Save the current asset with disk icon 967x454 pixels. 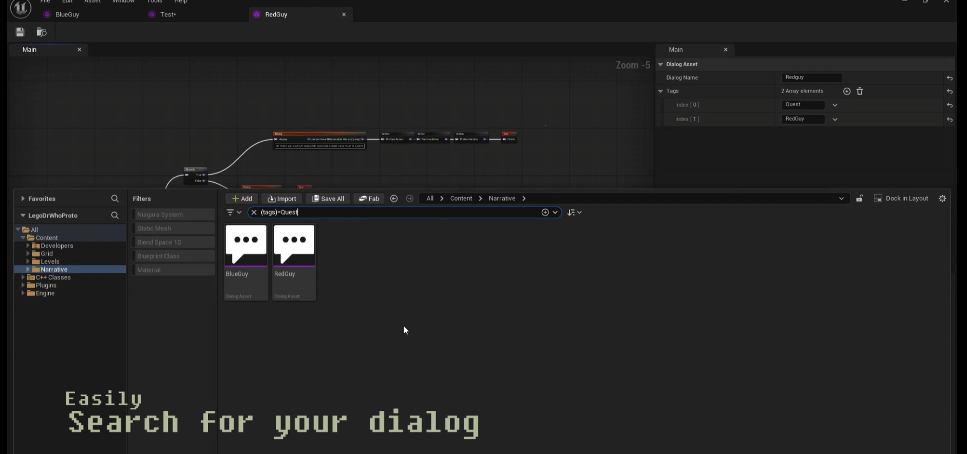pos(20,32)
